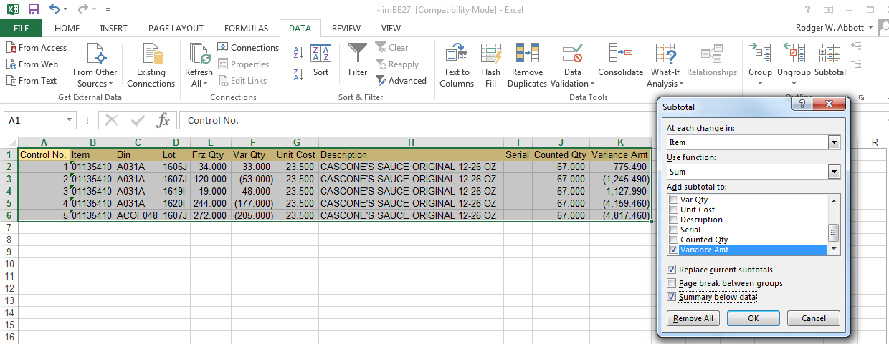Viewport: 889px width, 344px height.
Task: Expand the Ungroup dropdown arrow
Action: (794, 84)
